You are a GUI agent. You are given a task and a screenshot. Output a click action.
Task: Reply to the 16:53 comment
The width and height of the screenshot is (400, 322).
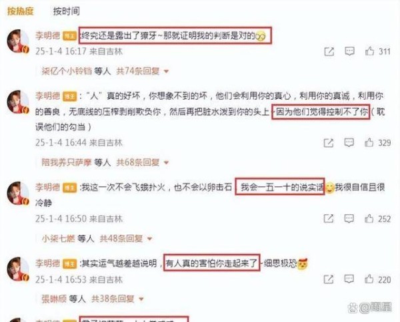point(349,279)
